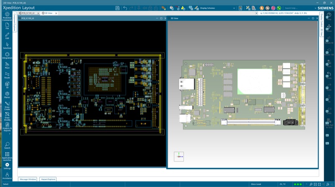
Task: Click Snap Part to Grid action
Action: [329, 124]
